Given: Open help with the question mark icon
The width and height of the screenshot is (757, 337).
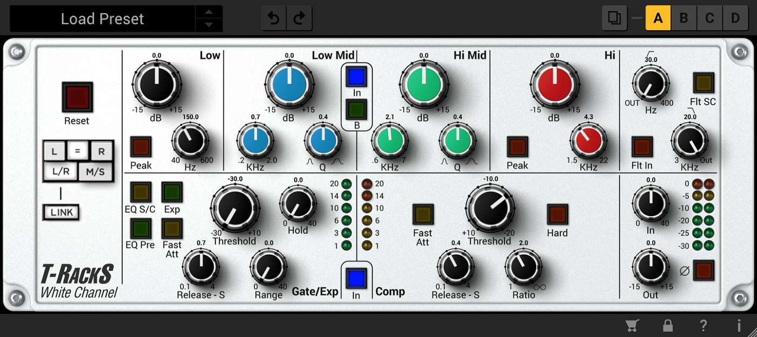Looking at the screenshot, I should tap(703, 325).
